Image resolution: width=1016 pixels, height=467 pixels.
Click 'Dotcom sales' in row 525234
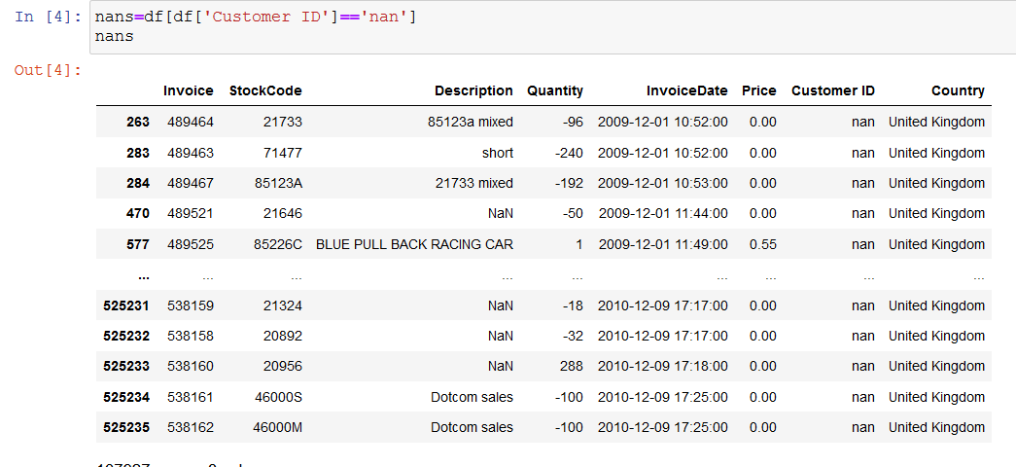pos(473,397)
